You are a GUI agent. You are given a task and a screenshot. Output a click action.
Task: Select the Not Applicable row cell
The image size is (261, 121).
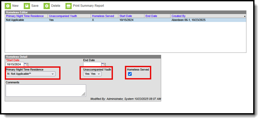tap(15, 20)
